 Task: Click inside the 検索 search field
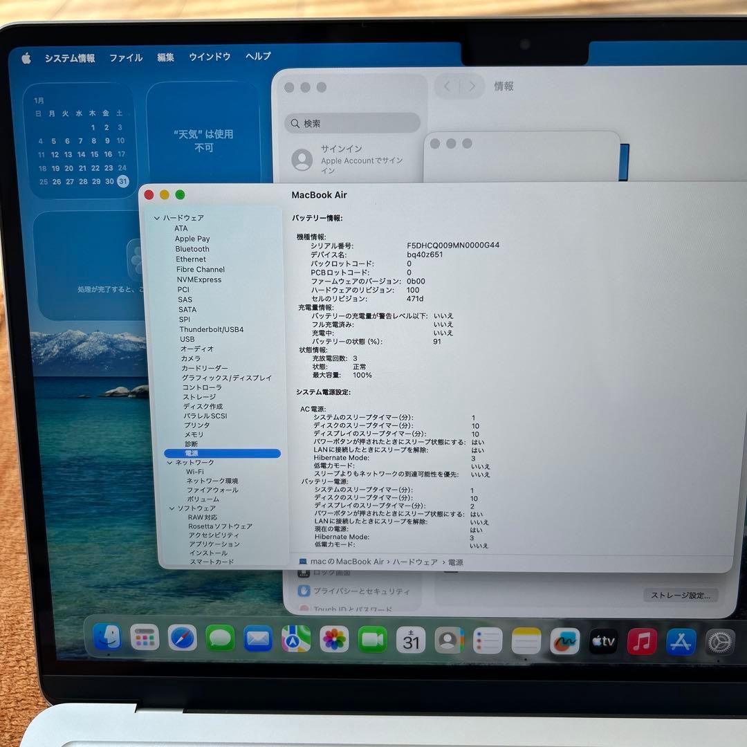[x=351, y=122]
